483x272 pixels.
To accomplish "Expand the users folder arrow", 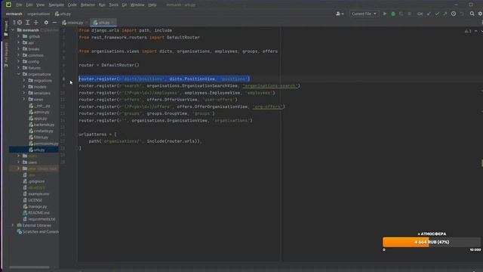I will (x=18, y=162).
